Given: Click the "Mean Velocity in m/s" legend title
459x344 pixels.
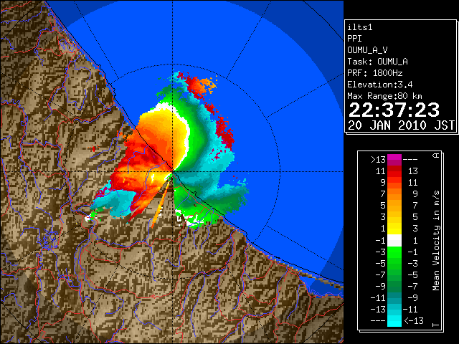Looking at the screenshot, I should click(436, 241).
